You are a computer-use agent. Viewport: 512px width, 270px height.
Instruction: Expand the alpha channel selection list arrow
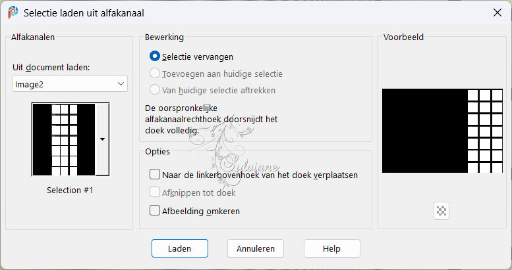102,139
